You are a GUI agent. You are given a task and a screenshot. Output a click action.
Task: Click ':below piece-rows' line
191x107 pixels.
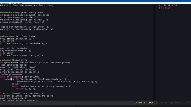(x=11, y=75)
